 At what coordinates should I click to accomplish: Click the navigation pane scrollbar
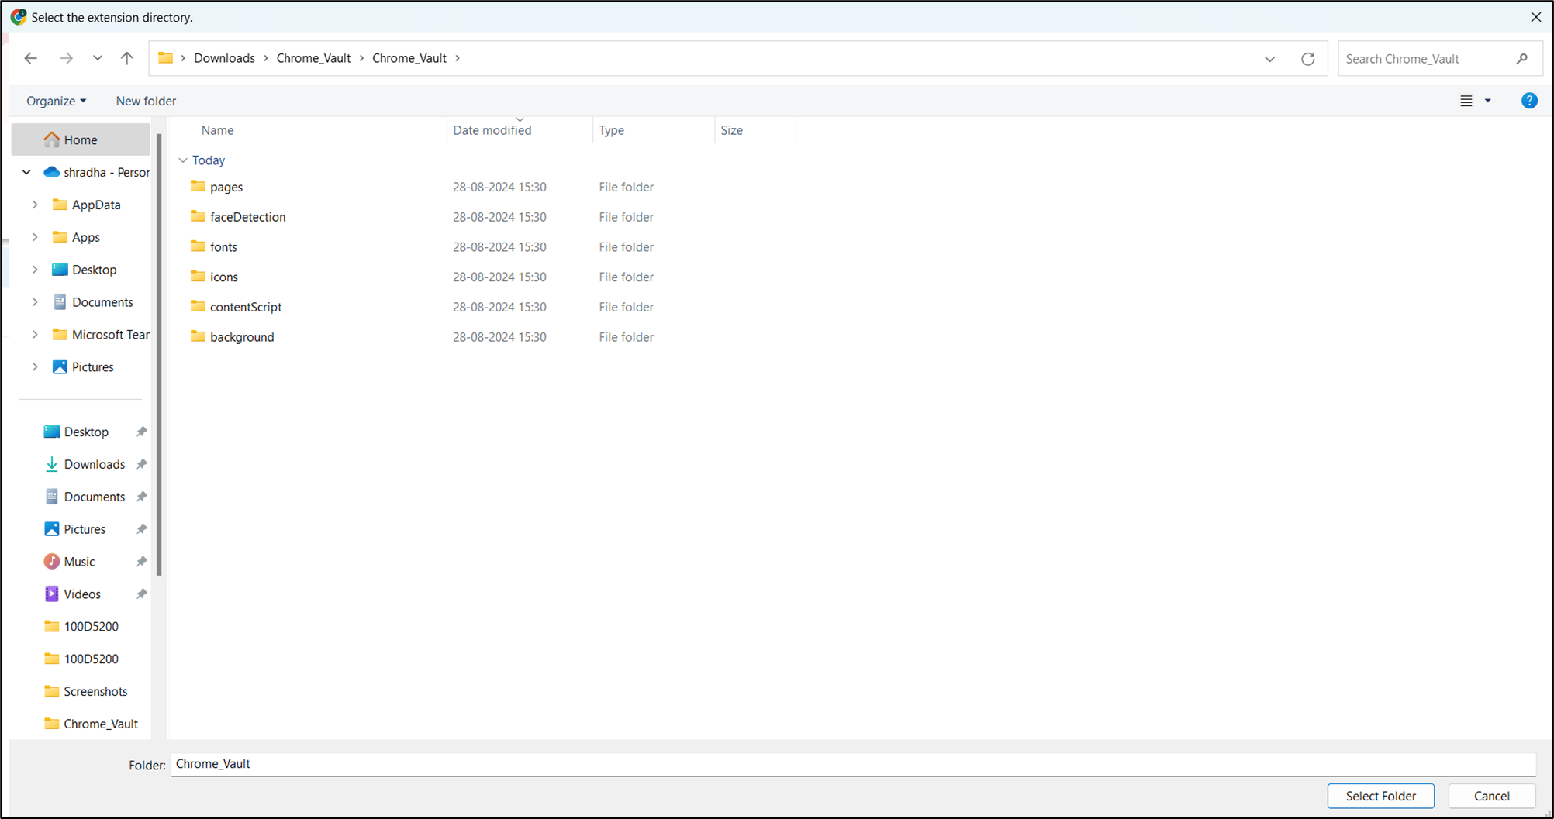tap(159, 354)
